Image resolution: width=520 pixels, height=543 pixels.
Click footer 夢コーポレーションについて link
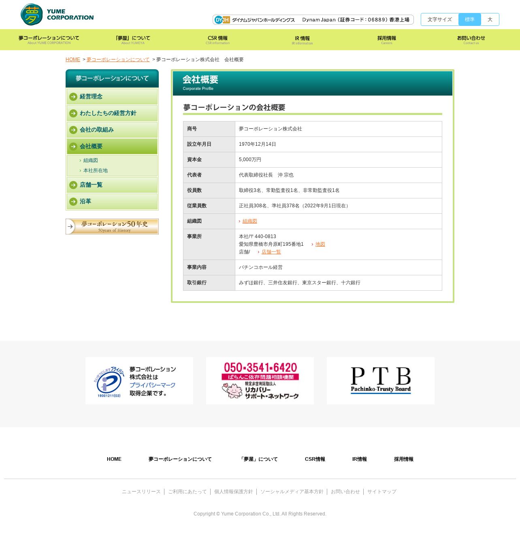[x=180, y=459]
